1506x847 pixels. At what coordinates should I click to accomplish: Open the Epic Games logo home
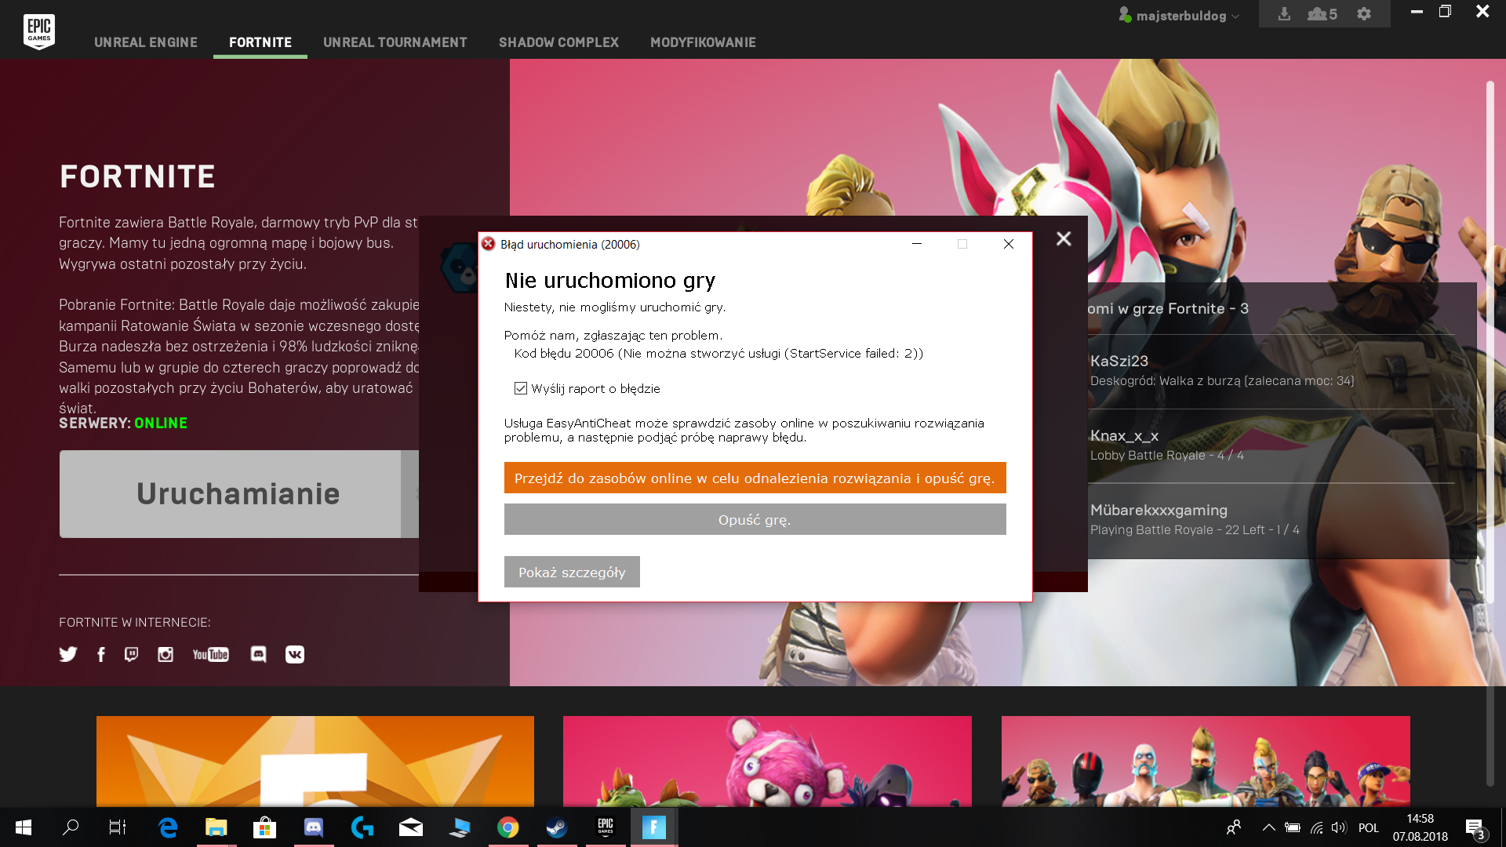coord(38,31)
